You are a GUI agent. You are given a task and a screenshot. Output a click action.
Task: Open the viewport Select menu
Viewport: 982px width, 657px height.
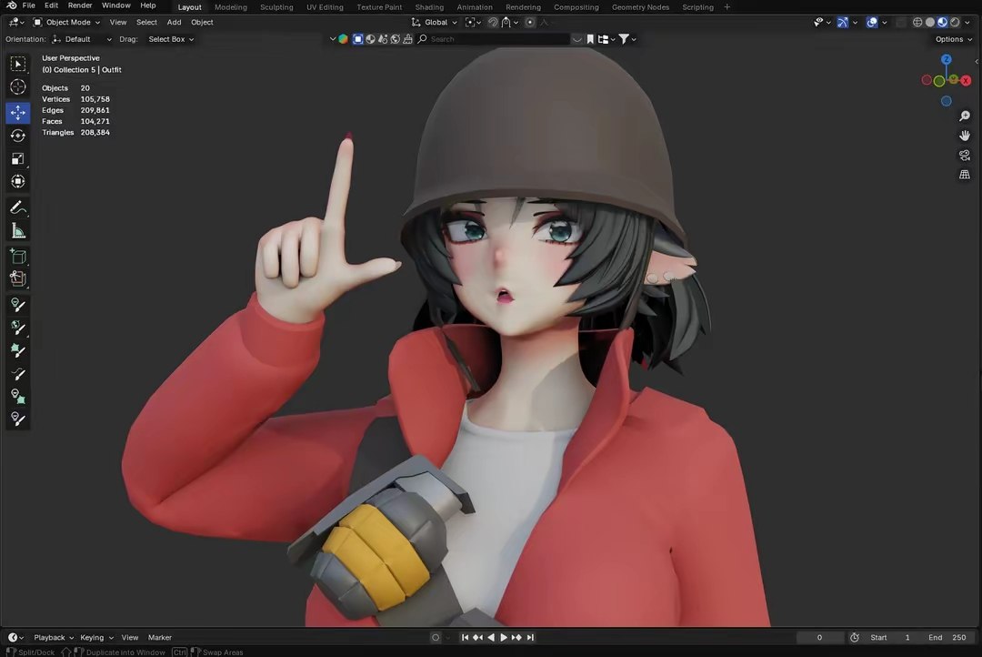(x=146, y=22)
